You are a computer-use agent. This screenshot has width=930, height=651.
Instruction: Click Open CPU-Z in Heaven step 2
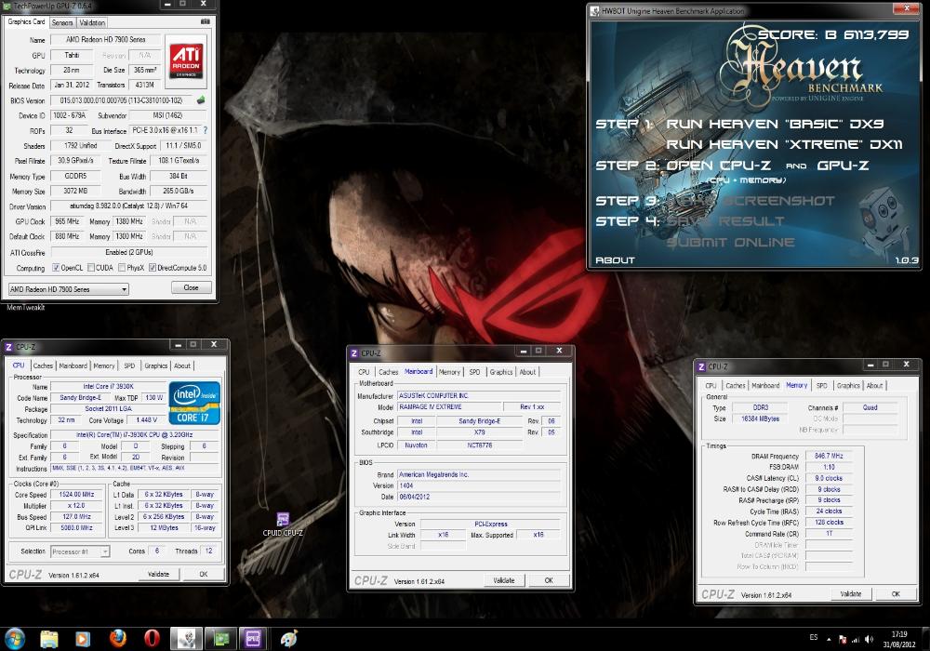tap(718, 166)
